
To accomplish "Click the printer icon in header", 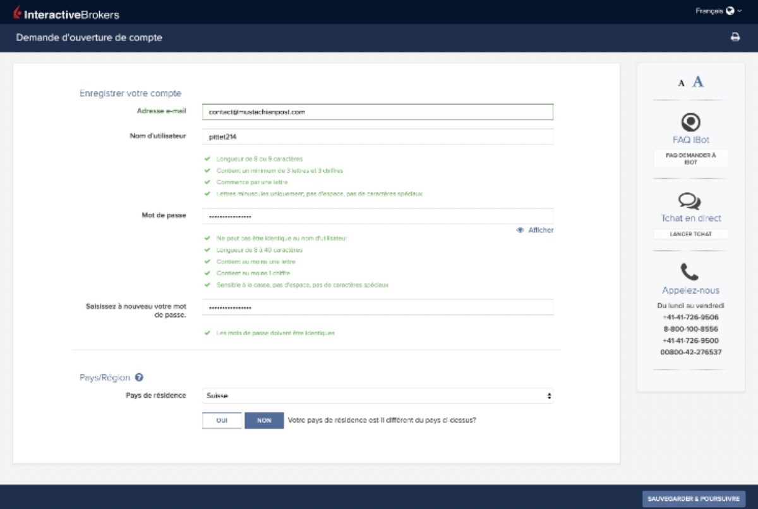I will click(x=735, y=37).
